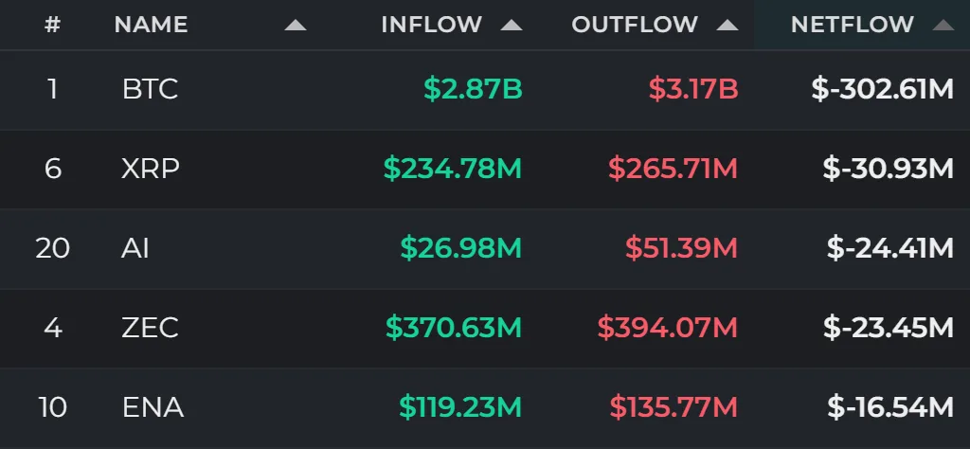970x449 pixels.
Task: Click the # column header
Action: click(53, 25)
